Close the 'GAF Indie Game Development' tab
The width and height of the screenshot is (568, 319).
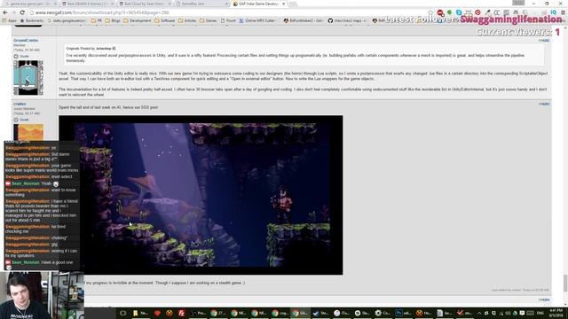tap(284, 4)
